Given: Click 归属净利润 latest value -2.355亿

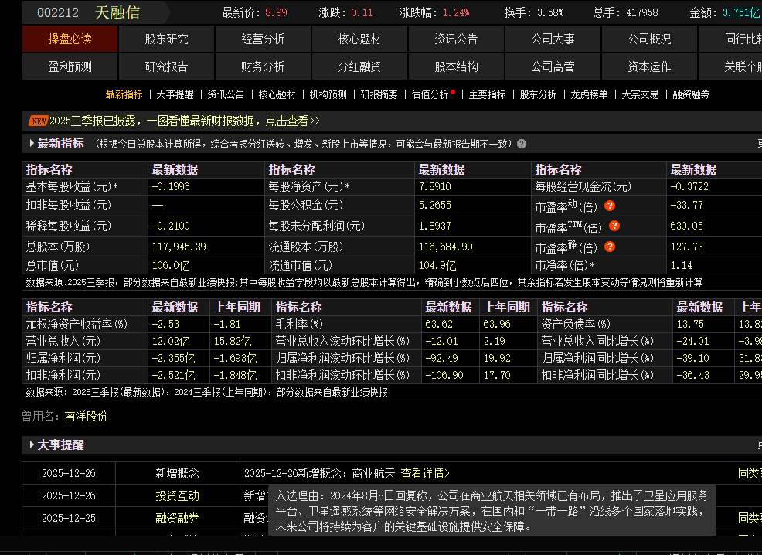Looking at the screenshot, I should tap(173, 358).
